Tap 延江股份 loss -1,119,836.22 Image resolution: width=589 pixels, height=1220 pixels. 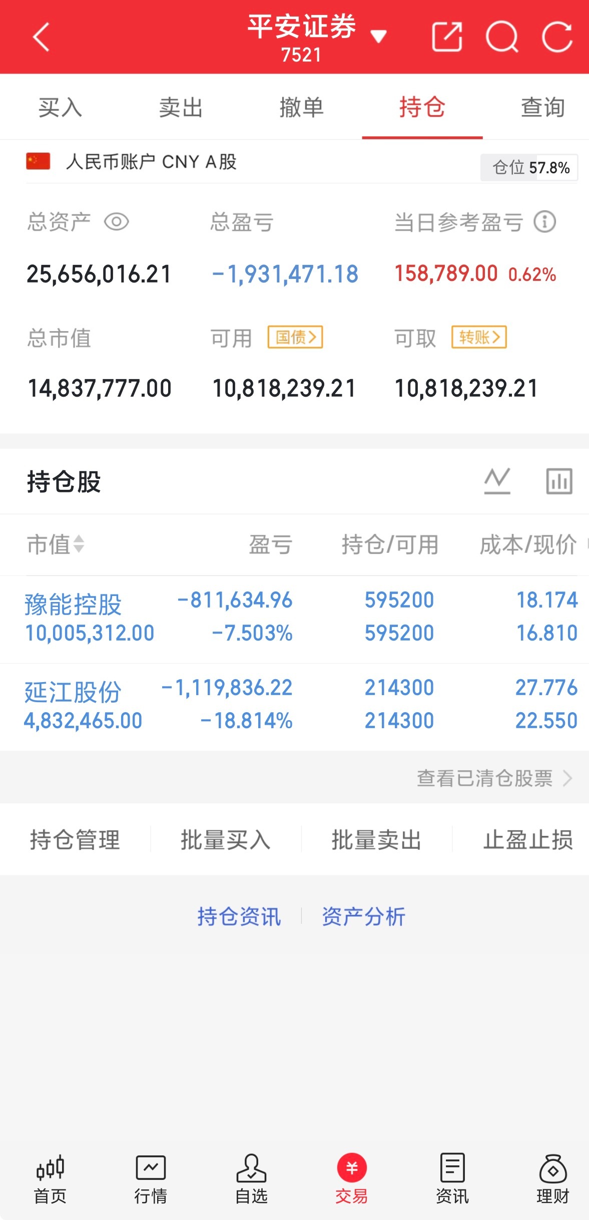(x=227, y=688)
